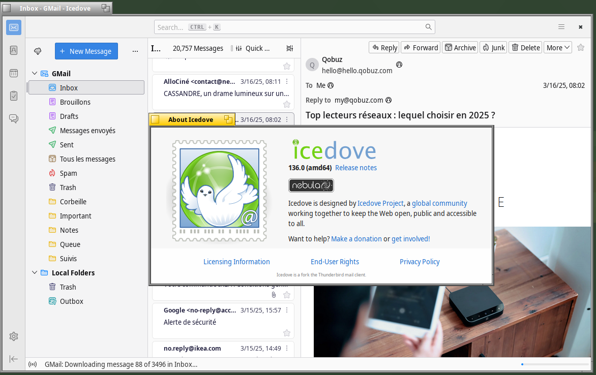Click About Icedove title bar menu icon
This screenshot has height=375, width=596.
tap(155, 120)
